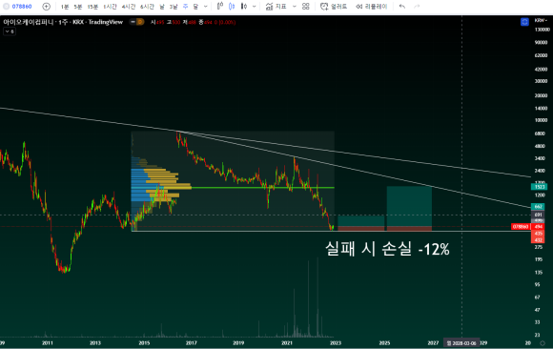
Task: Select the 1분 interval
Action: pos(65,7)
